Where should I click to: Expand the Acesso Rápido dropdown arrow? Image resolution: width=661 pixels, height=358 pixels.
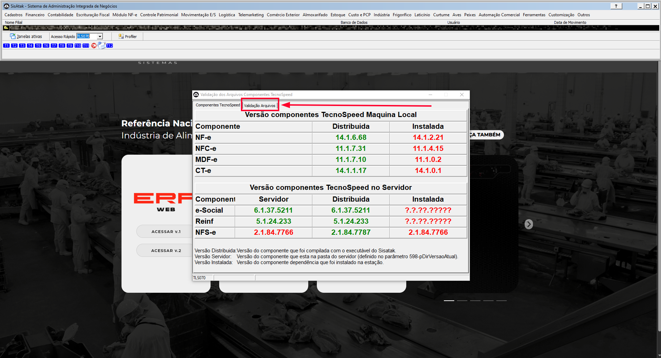coord(100,36)
